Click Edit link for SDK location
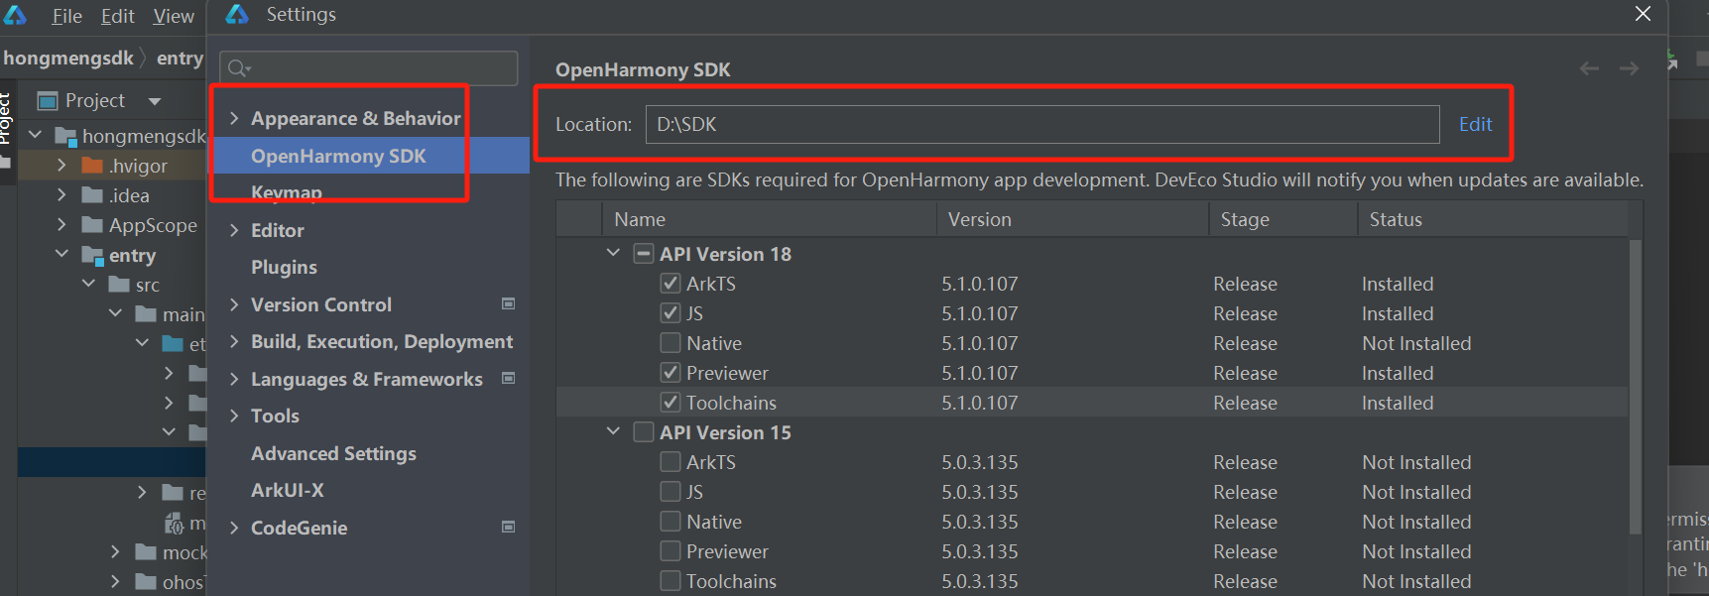1709x596 pixels. 1475,124
